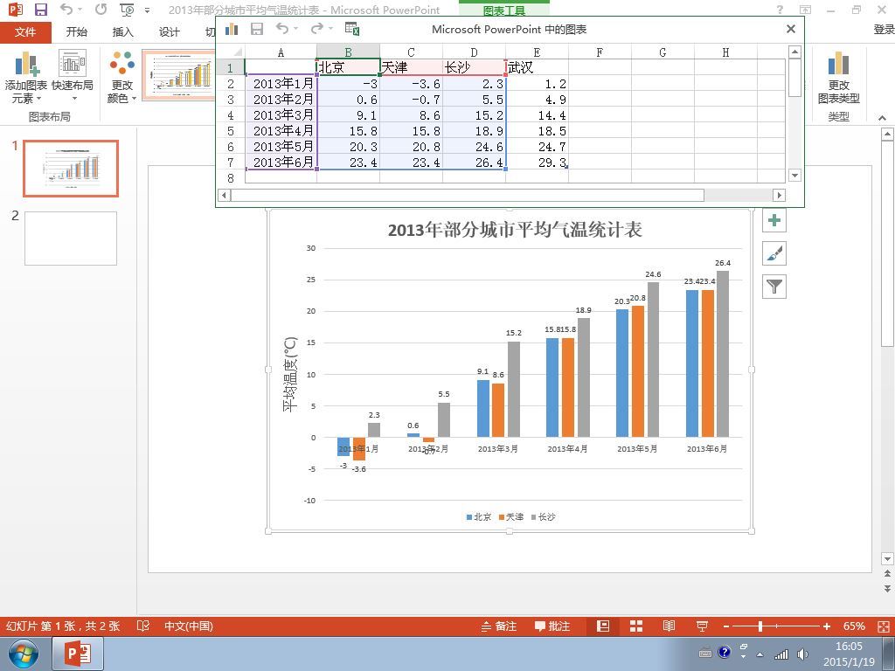Click the spell check icon in status bar
The height and width of the screenshot is (671, 895).
[143, 626]
